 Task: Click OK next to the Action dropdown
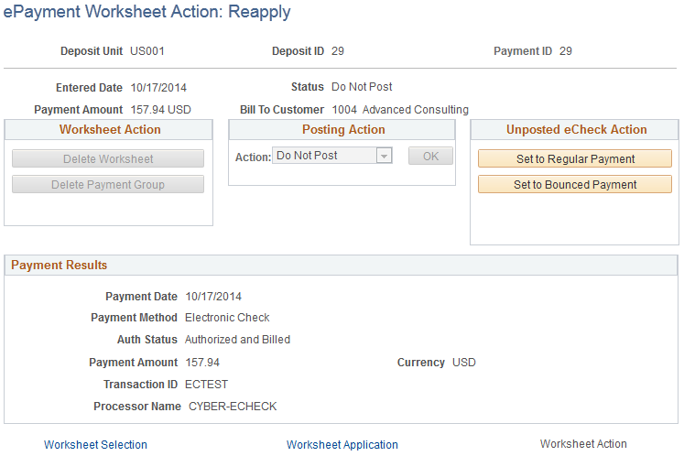(430, 157)
